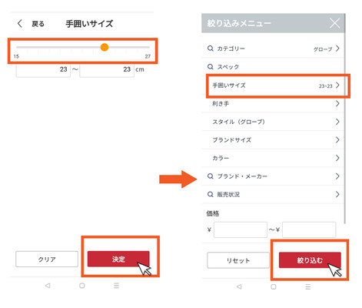The image size is (362, 308).
Task: Click the red 絞り込む button
Action: point(310,260)
